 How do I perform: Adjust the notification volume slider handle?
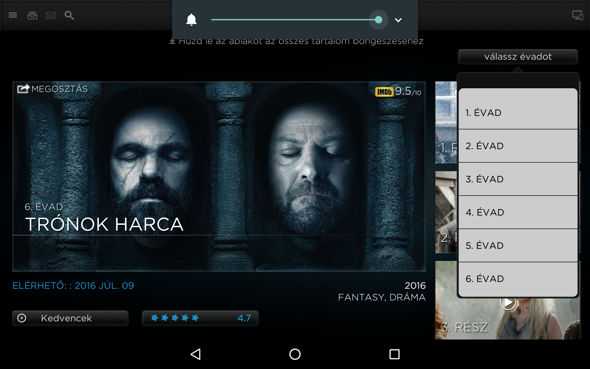(379, 20)
